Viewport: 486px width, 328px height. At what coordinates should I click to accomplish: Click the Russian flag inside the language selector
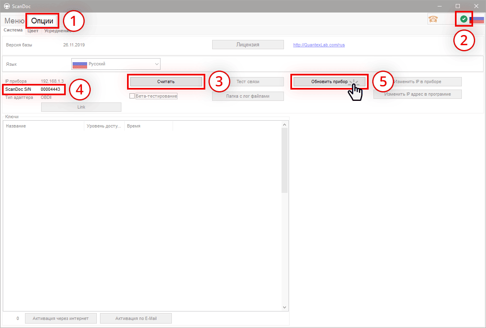[79, 64]
